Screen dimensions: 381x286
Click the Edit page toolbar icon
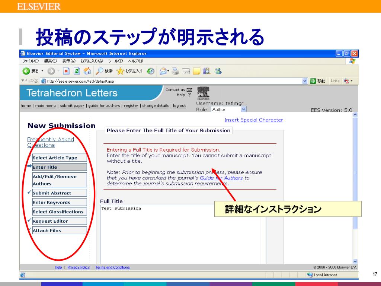(x=186, y=71)
